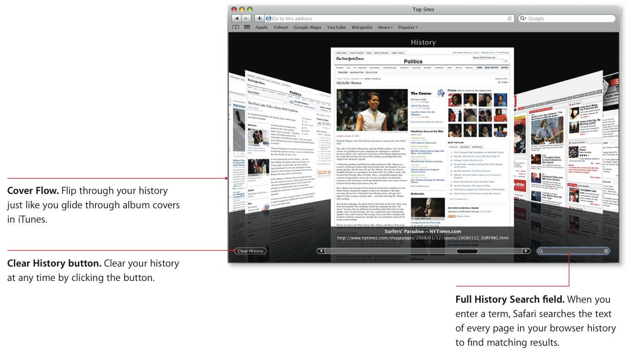The height and width of the screenshot is (355, 634).
Task: Open the Wikipedia bookmark
Action: pos(362,27)
